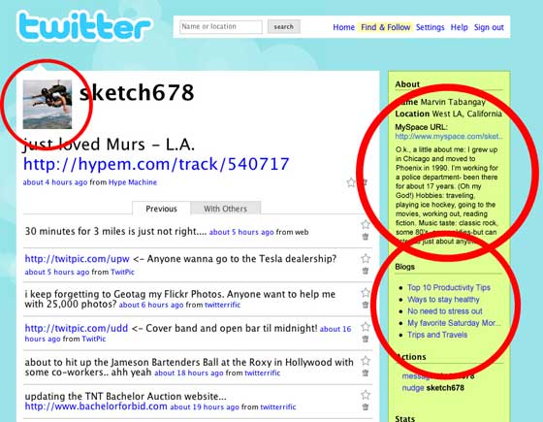Open sketch678 skydiving profile picture
Viewport: 543px width, 422px height.
[x=48, y=105]
